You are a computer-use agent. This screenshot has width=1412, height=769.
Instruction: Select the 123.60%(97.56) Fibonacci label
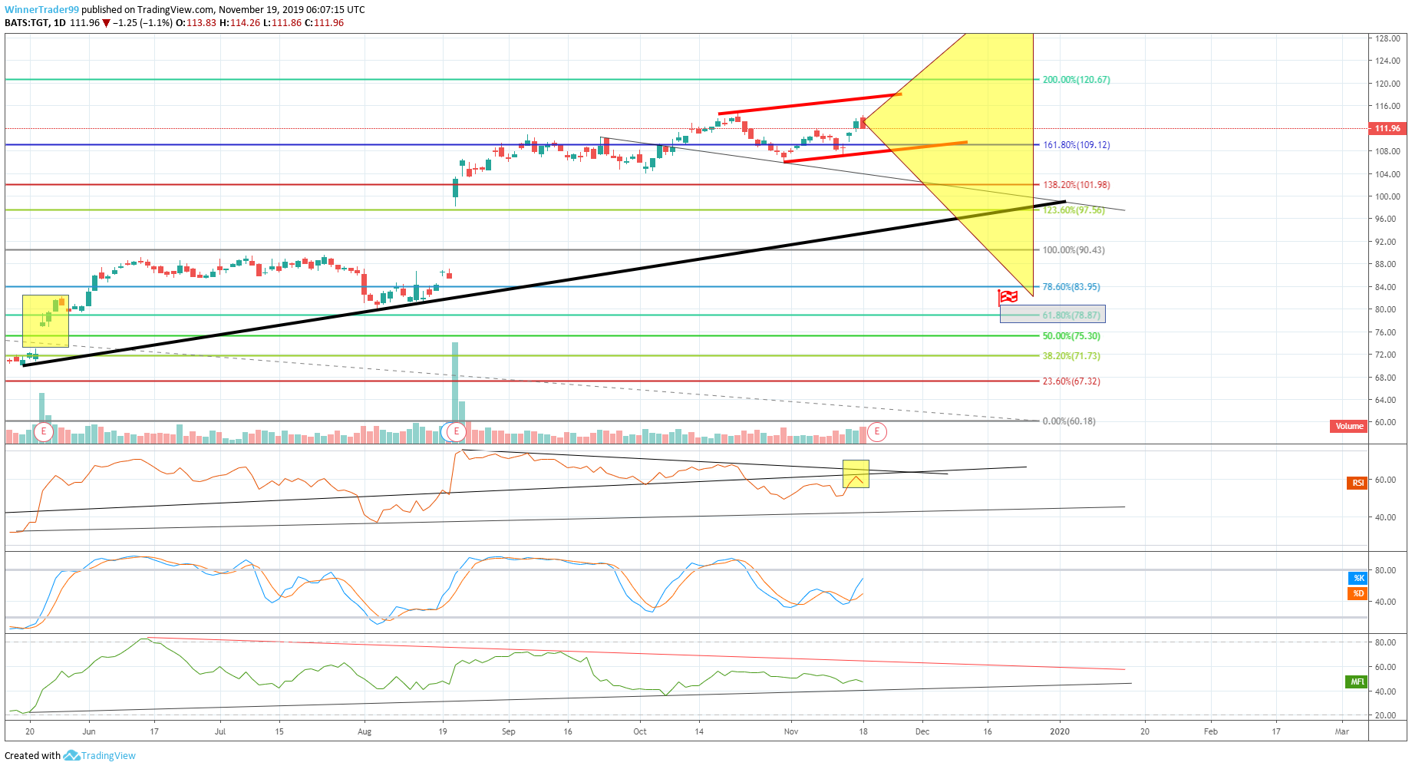click(1074, 210)
